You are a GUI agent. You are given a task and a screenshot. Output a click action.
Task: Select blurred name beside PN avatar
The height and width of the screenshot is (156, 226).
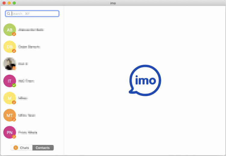[x=27, y=132]
